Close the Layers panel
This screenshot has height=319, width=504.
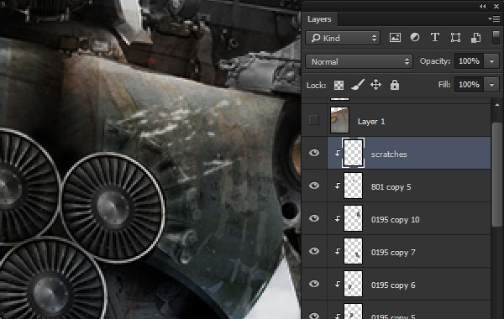click(496, 7)
